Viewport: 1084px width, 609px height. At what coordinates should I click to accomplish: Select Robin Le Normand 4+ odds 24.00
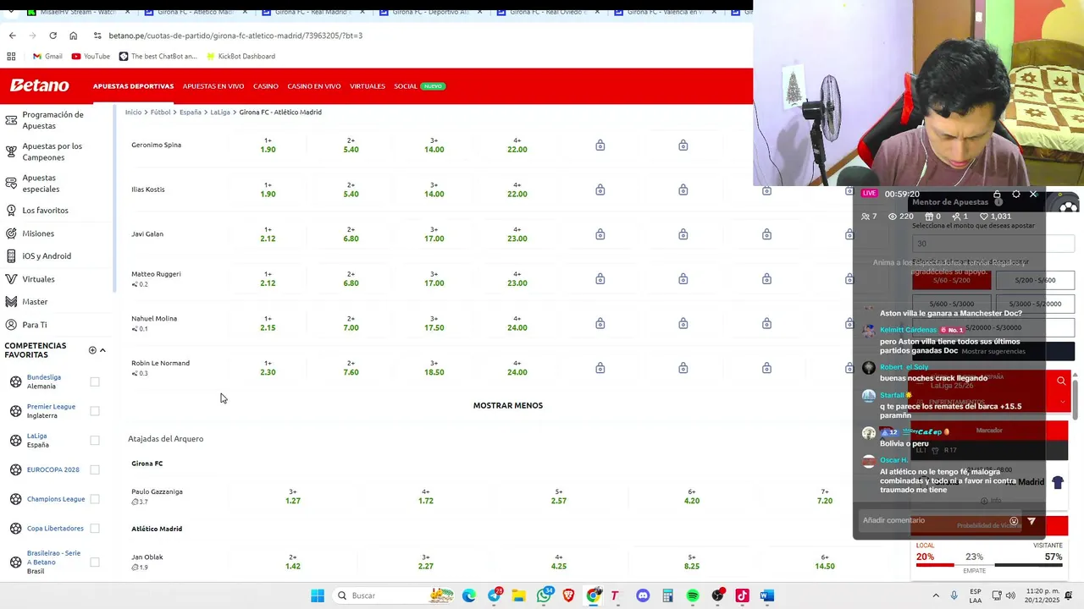coord(517,368)
